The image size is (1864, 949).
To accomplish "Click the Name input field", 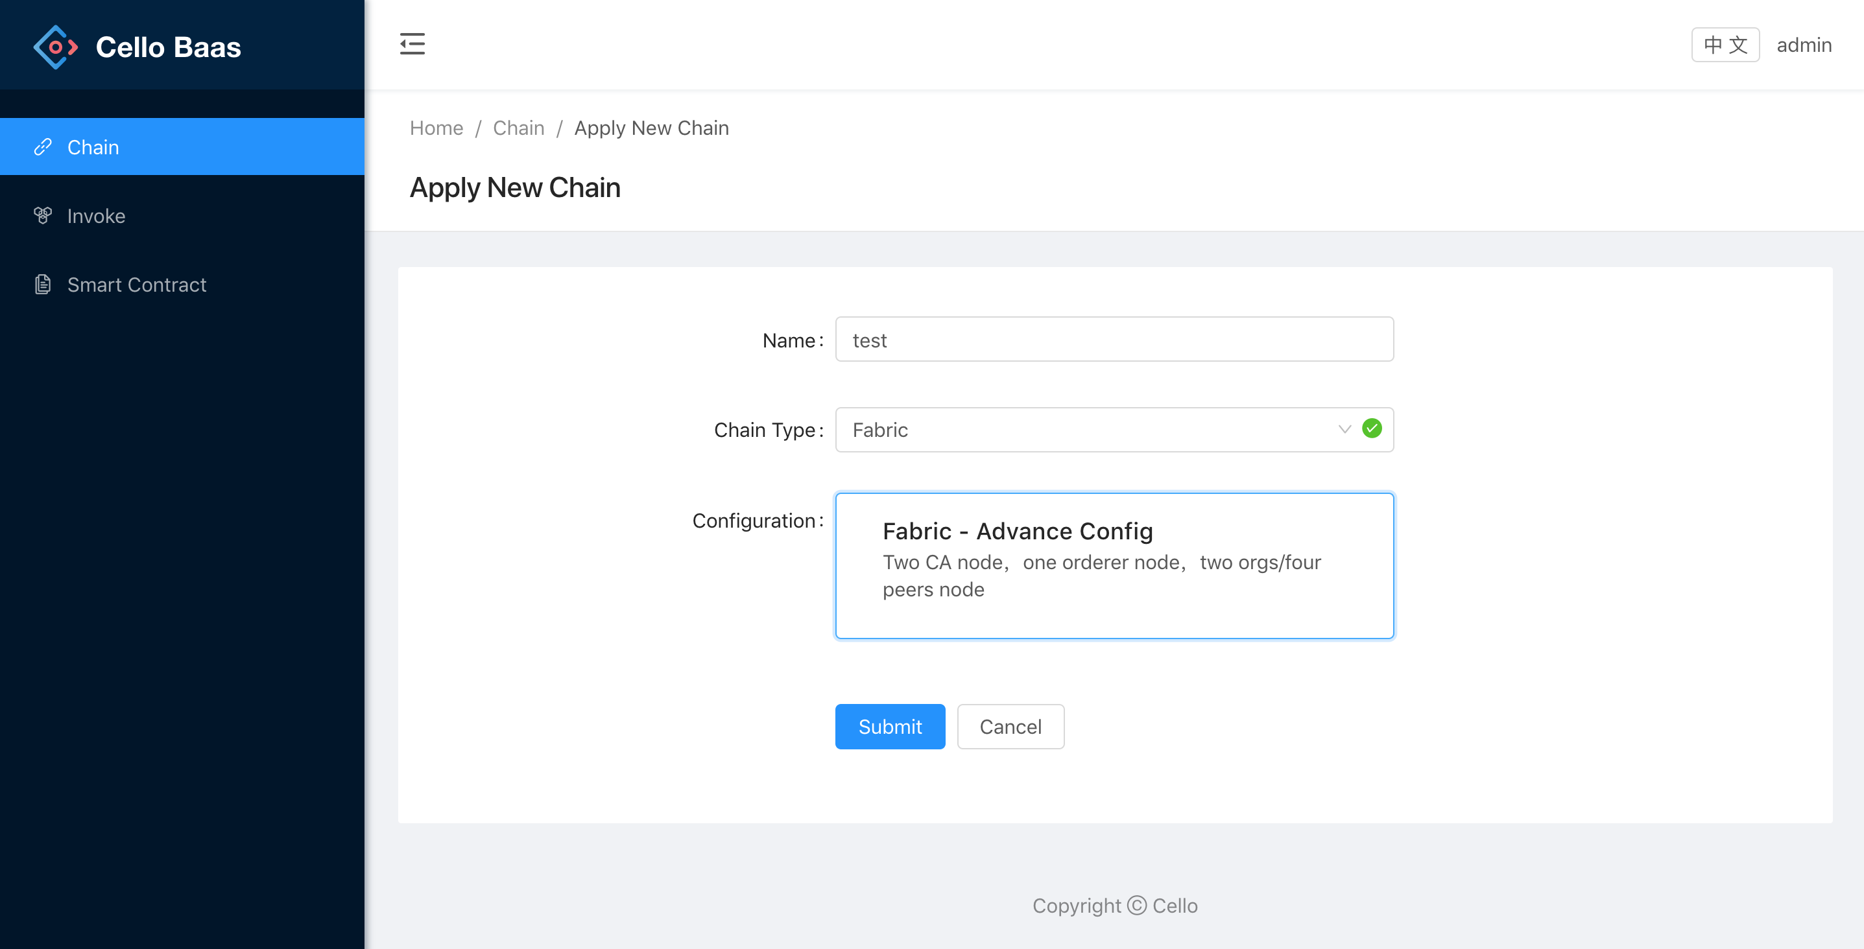I will coord(1114,339).
